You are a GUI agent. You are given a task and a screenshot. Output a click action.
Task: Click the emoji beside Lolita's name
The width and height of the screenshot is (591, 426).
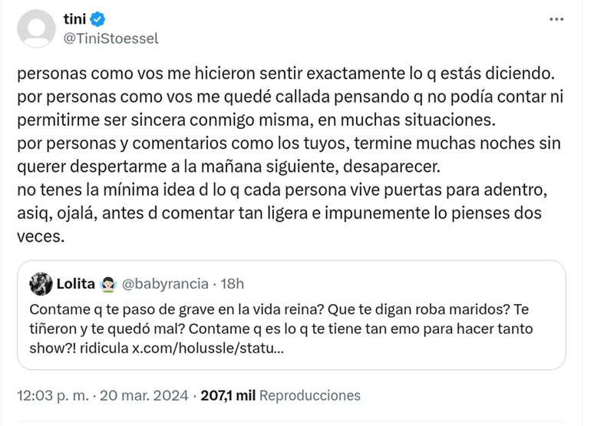[107, 284]
